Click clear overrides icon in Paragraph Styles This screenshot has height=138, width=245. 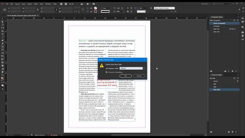[x=229, y=71]
